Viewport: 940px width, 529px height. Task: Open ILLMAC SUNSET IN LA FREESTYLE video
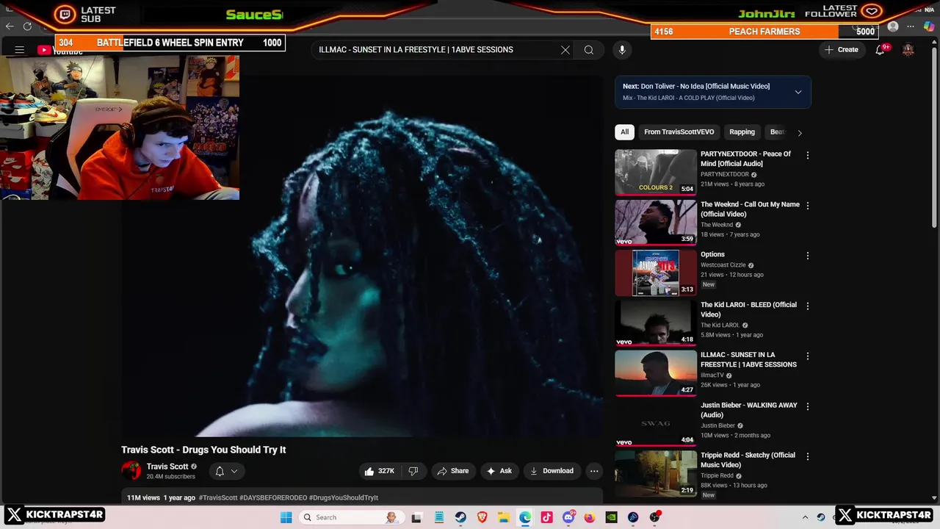pos(748,360)
